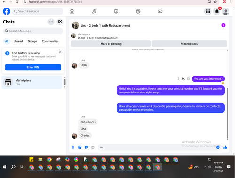235x178 pixels.
Task: Click the 'Hello' message bubble
Action: (x=84, y=65)
